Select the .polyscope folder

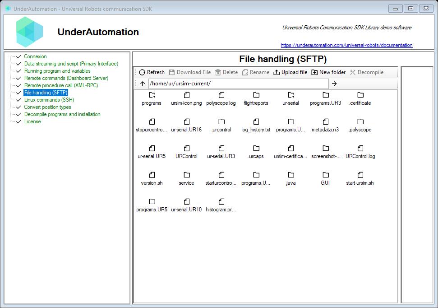[x=360, y=126]
